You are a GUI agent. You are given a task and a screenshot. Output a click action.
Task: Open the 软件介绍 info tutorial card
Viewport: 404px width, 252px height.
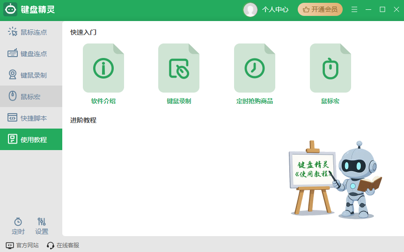[103, 68]
